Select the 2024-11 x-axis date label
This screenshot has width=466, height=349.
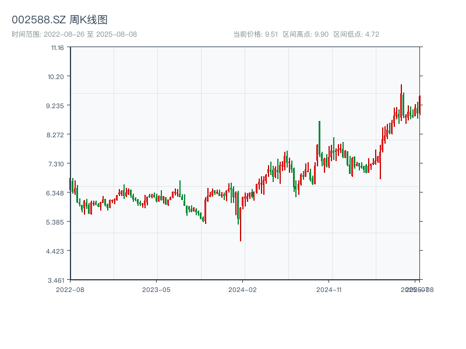[x=330, y=289]
